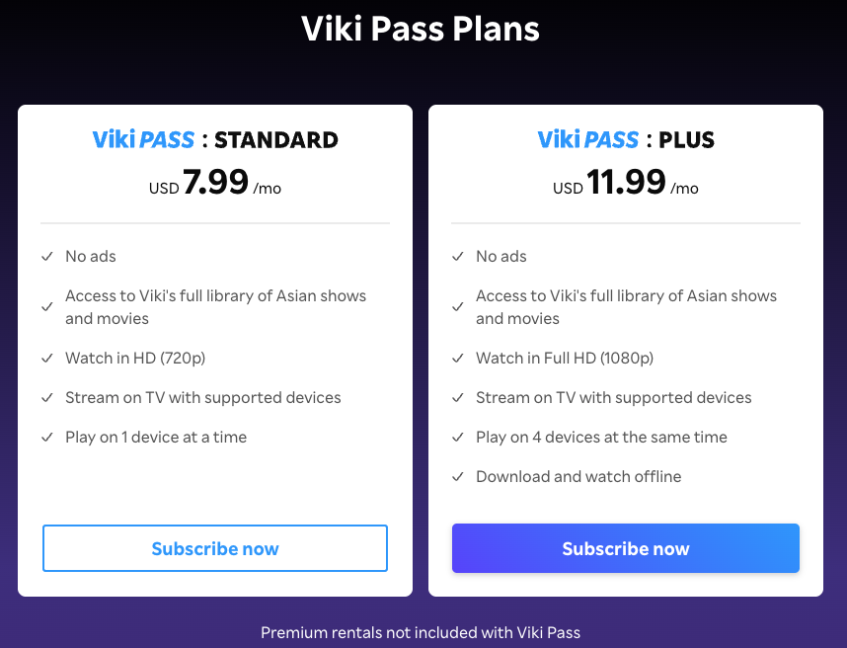Click the checkmark beside 'No ads' on Standard
This screenshot has width=847, height=648.
point(46,256)
